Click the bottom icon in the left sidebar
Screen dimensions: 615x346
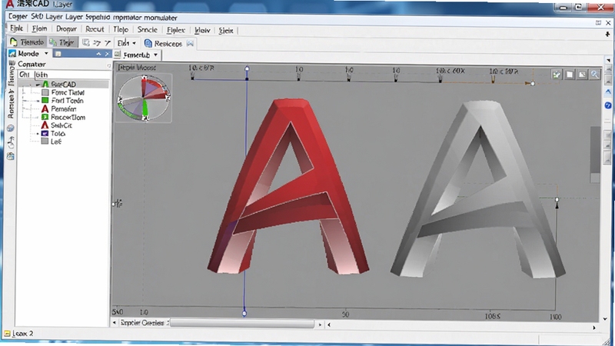(x=11, y=156)
